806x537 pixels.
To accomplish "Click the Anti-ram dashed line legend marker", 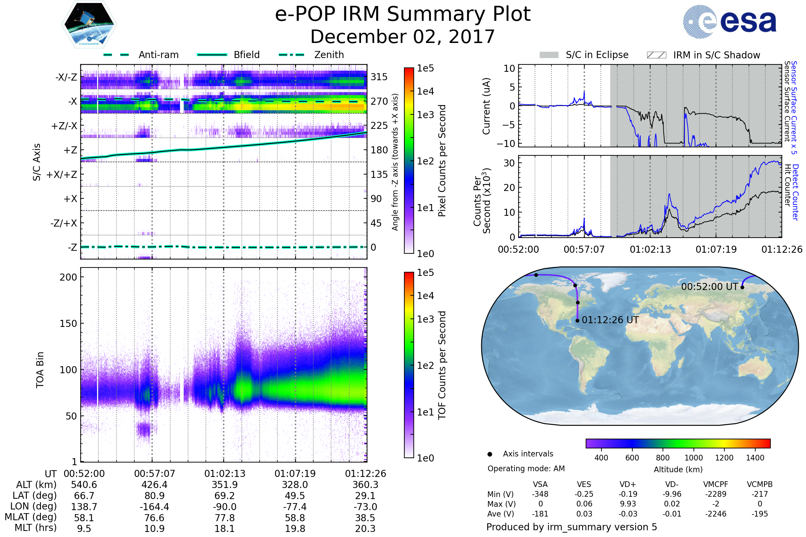I will 116,55.
